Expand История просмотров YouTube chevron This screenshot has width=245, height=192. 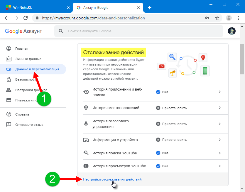220,166
